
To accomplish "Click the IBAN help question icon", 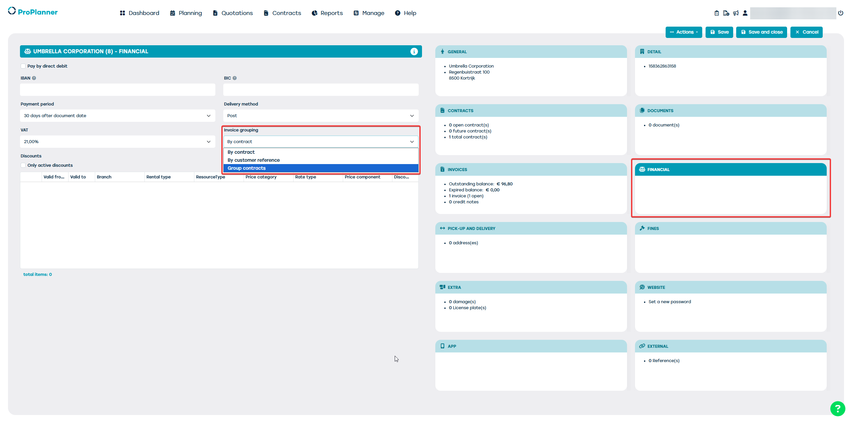I will [x=34, y=78].
